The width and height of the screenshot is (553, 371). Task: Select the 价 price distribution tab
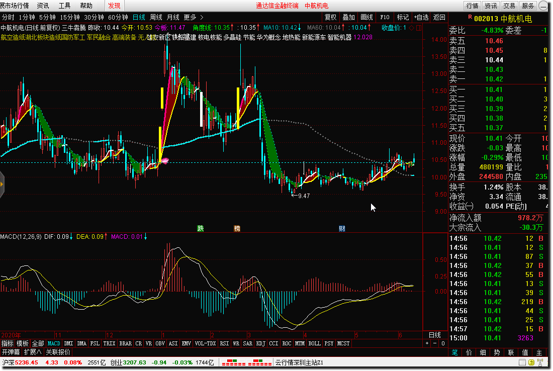(x=469, y=353)
